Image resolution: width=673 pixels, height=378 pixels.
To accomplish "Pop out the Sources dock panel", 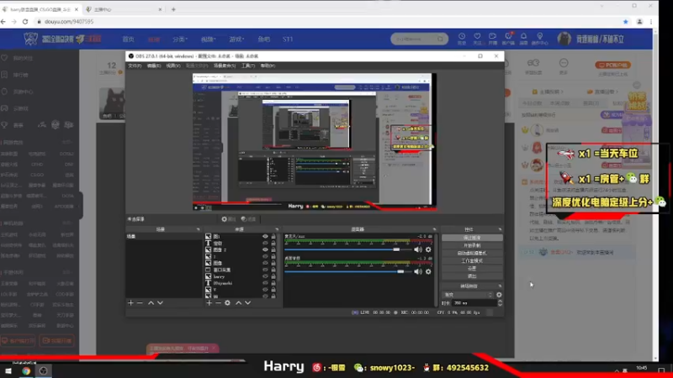I will coord(277,229).
